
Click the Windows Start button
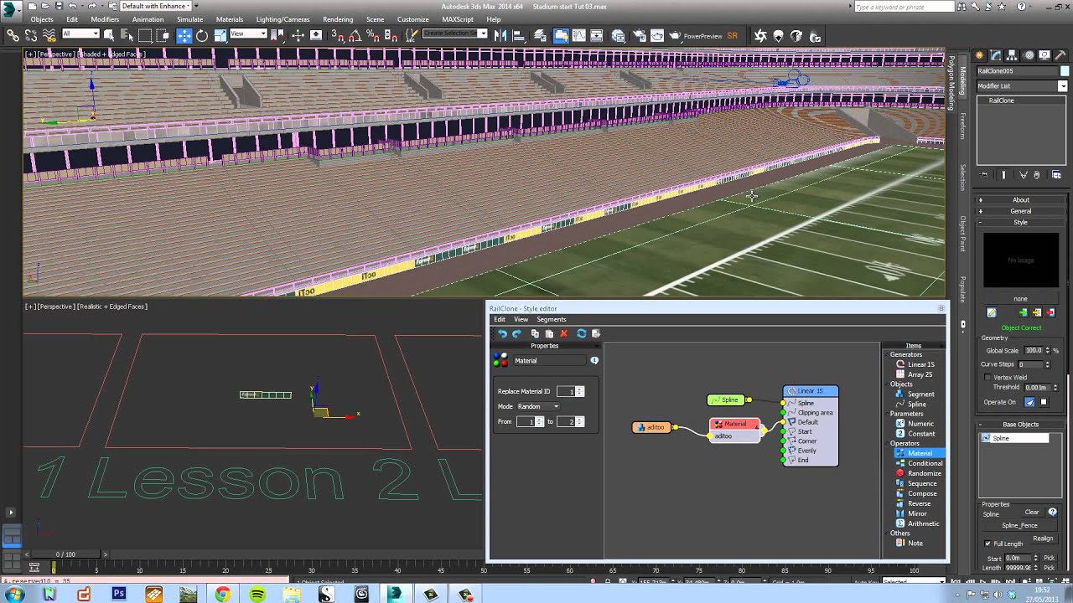pos(15,594)
